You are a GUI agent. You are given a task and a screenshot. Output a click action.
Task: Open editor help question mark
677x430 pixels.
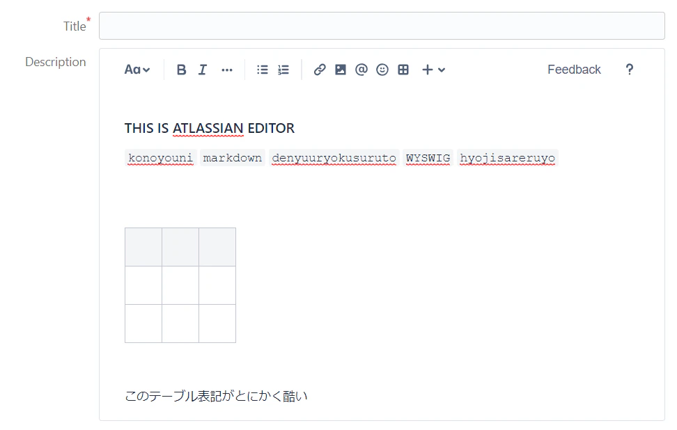630,70
